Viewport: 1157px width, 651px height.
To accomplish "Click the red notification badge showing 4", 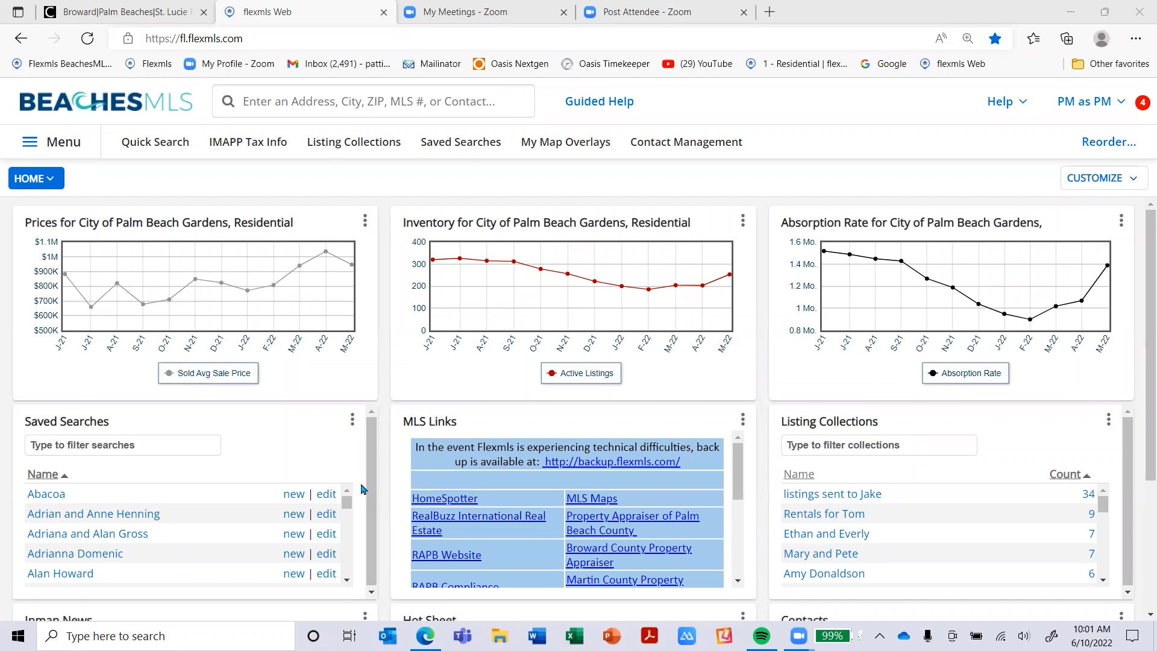I will coord(1142,102).
